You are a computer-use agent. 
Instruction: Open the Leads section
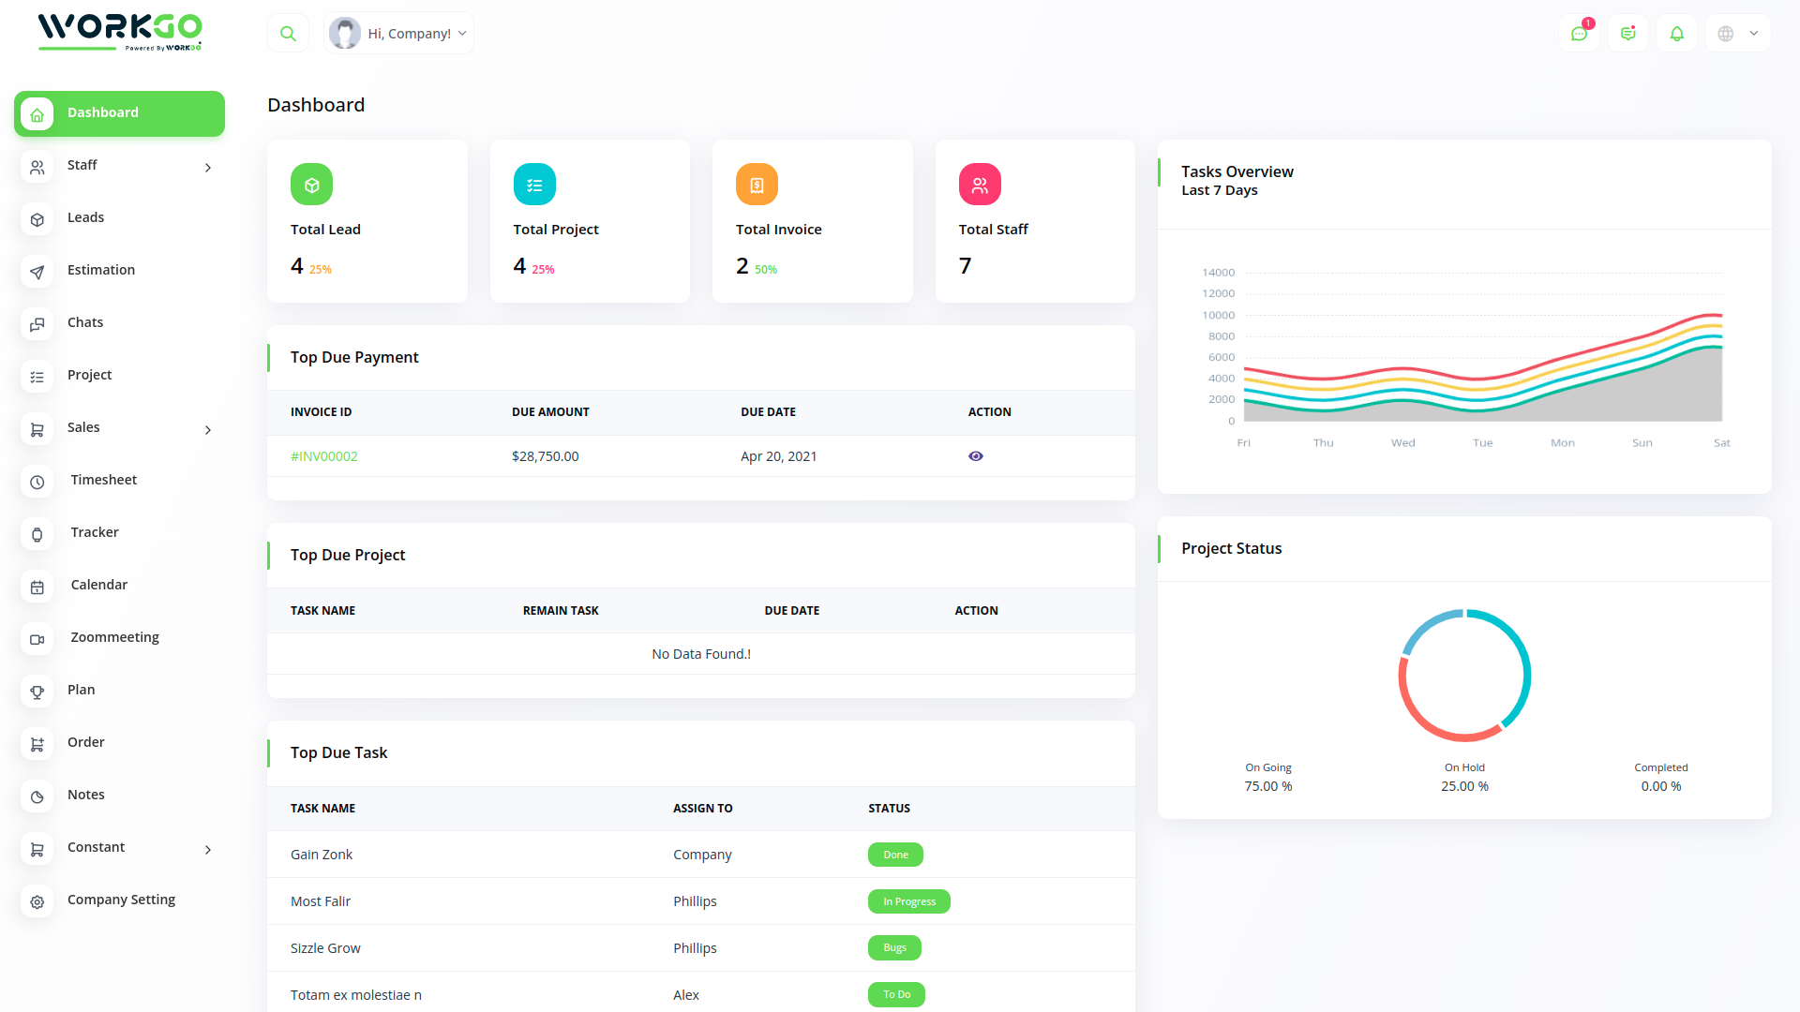[x=85, y=216]
